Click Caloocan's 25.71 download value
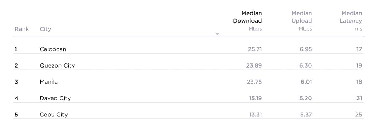This screenshot has height=130, width=379. (255, 49)
